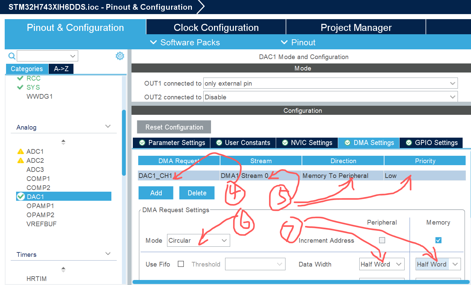Select COMP2 peripheral
The width and height of the screenshot is (471, 285).
pos(38,188)
